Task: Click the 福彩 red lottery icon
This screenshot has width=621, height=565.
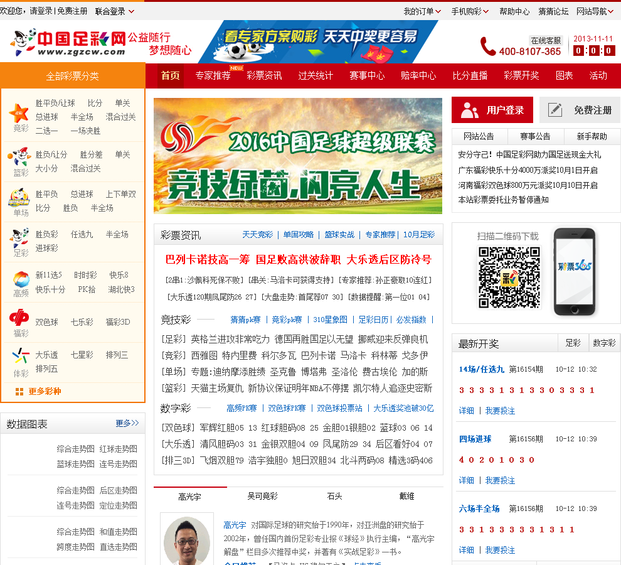Action: 19,317
